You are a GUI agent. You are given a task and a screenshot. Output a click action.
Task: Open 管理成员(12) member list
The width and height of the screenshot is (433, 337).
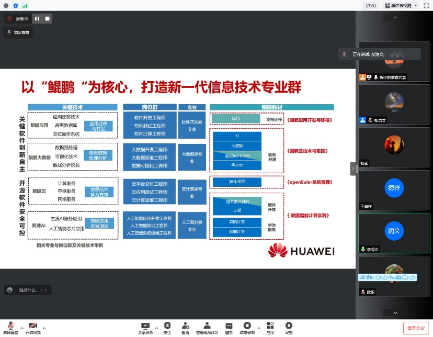click(x=207, y=328)
